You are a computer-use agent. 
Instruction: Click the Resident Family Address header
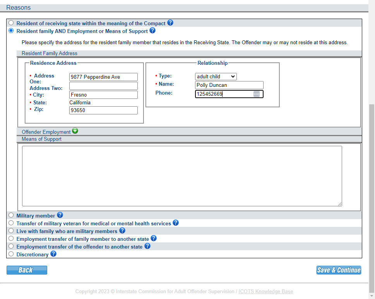click(189, 53)
